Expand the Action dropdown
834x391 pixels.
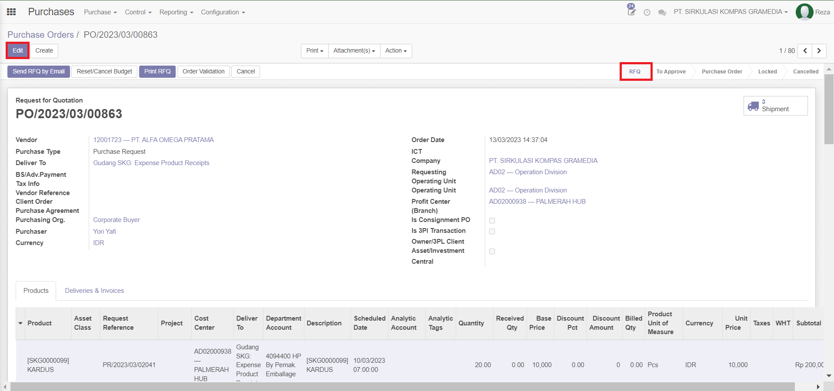pyautogui.click(x=396, y=51)
